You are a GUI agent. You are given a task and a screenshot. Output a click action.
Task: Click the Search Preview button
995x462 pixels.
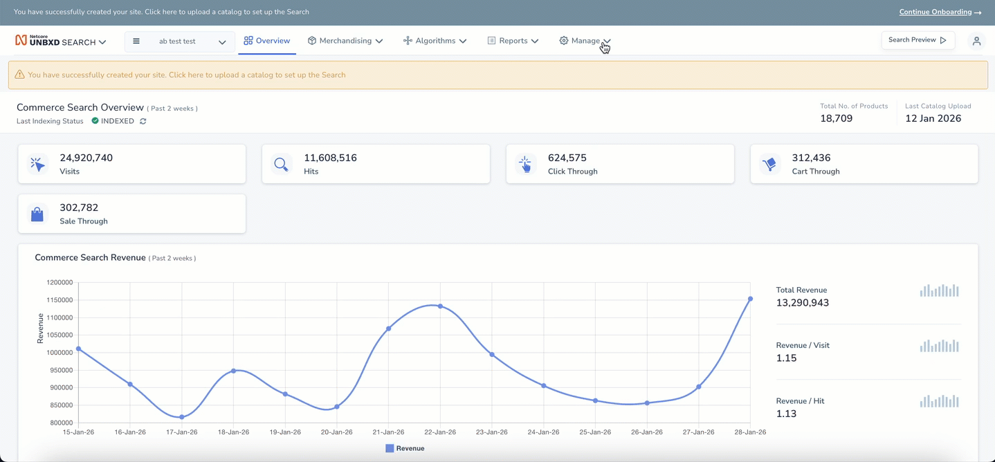[x=918, y=40]
